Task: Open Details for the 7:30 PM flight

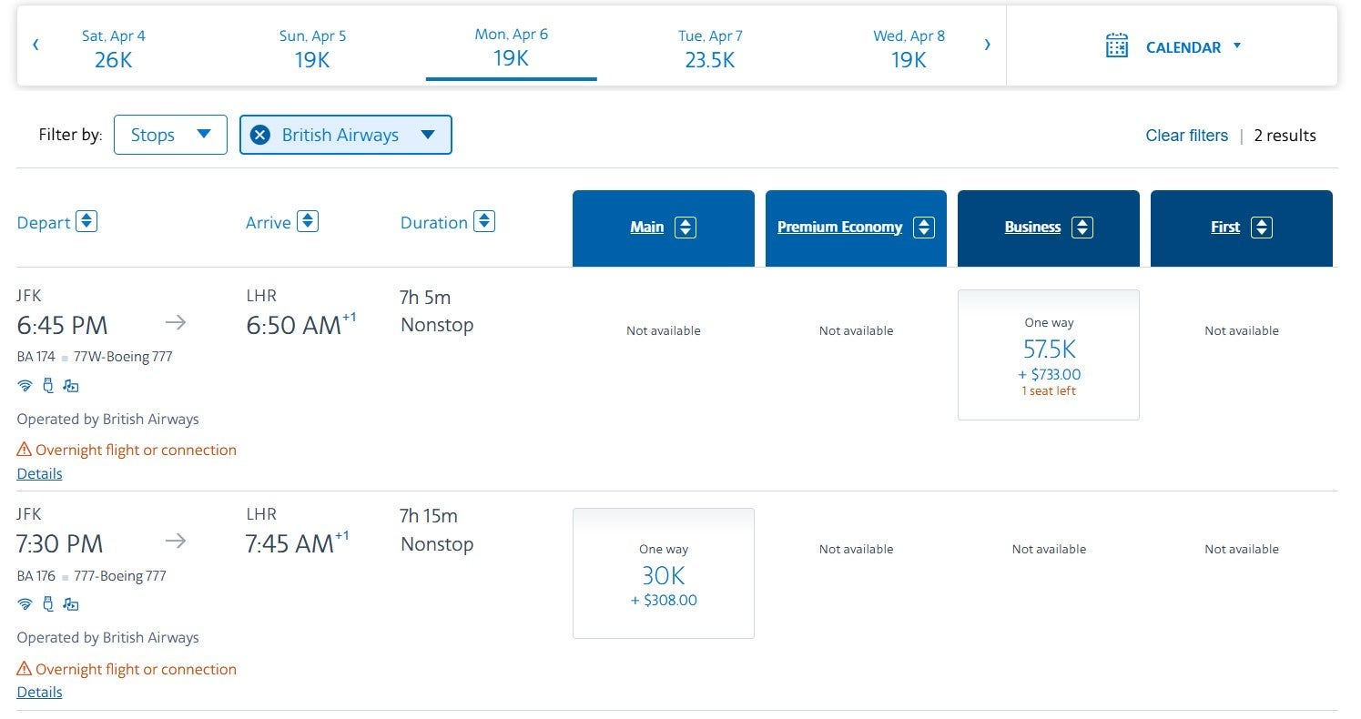Action: pos(39,692)
